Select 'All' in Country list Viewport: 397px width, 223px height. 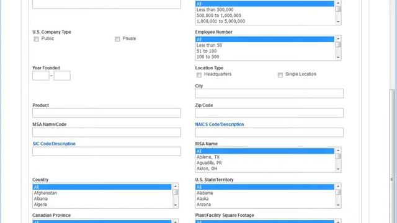pyautogui.click(x=102, y=187)
